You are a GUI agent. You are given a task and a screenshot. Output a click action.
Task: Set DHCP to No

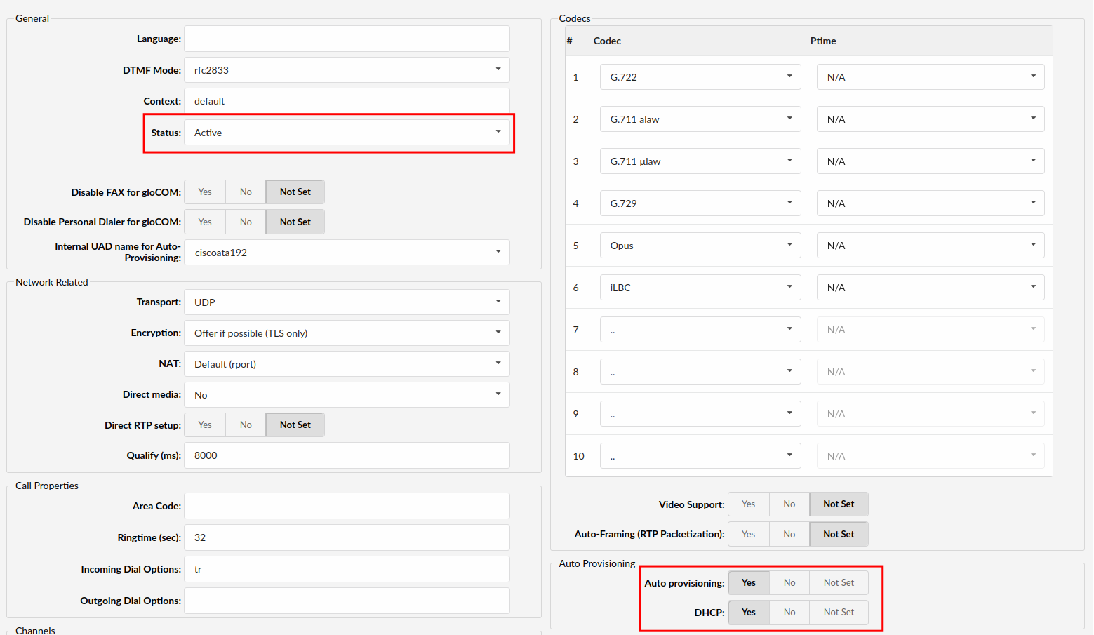click(x=789, y=612)
